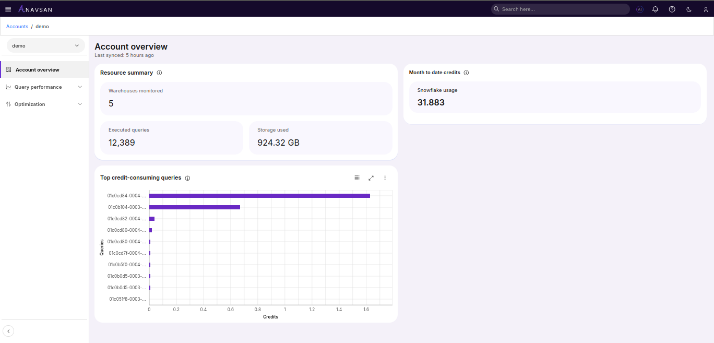Switch chart to table view via list icon
The height and width of the screenshot is (343, 714).
point(357,178)
